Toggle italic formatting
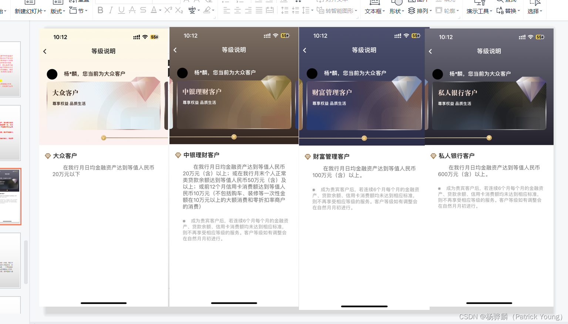 click(111, 10)
